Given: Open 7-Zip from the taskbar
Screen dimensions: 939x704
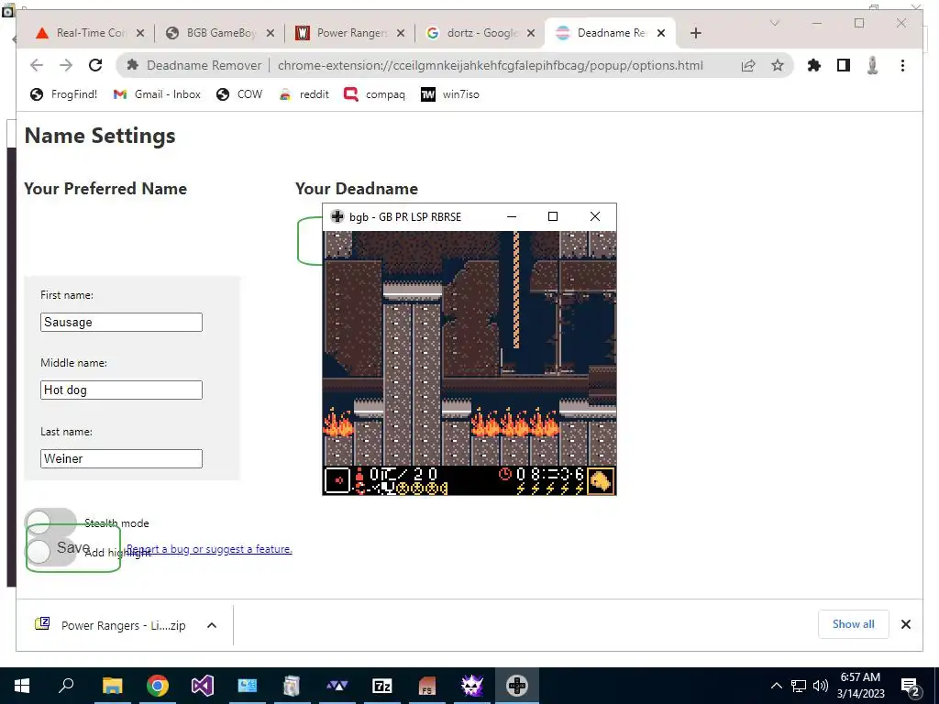Looking at the screenshot, I should tap(382, 686).
